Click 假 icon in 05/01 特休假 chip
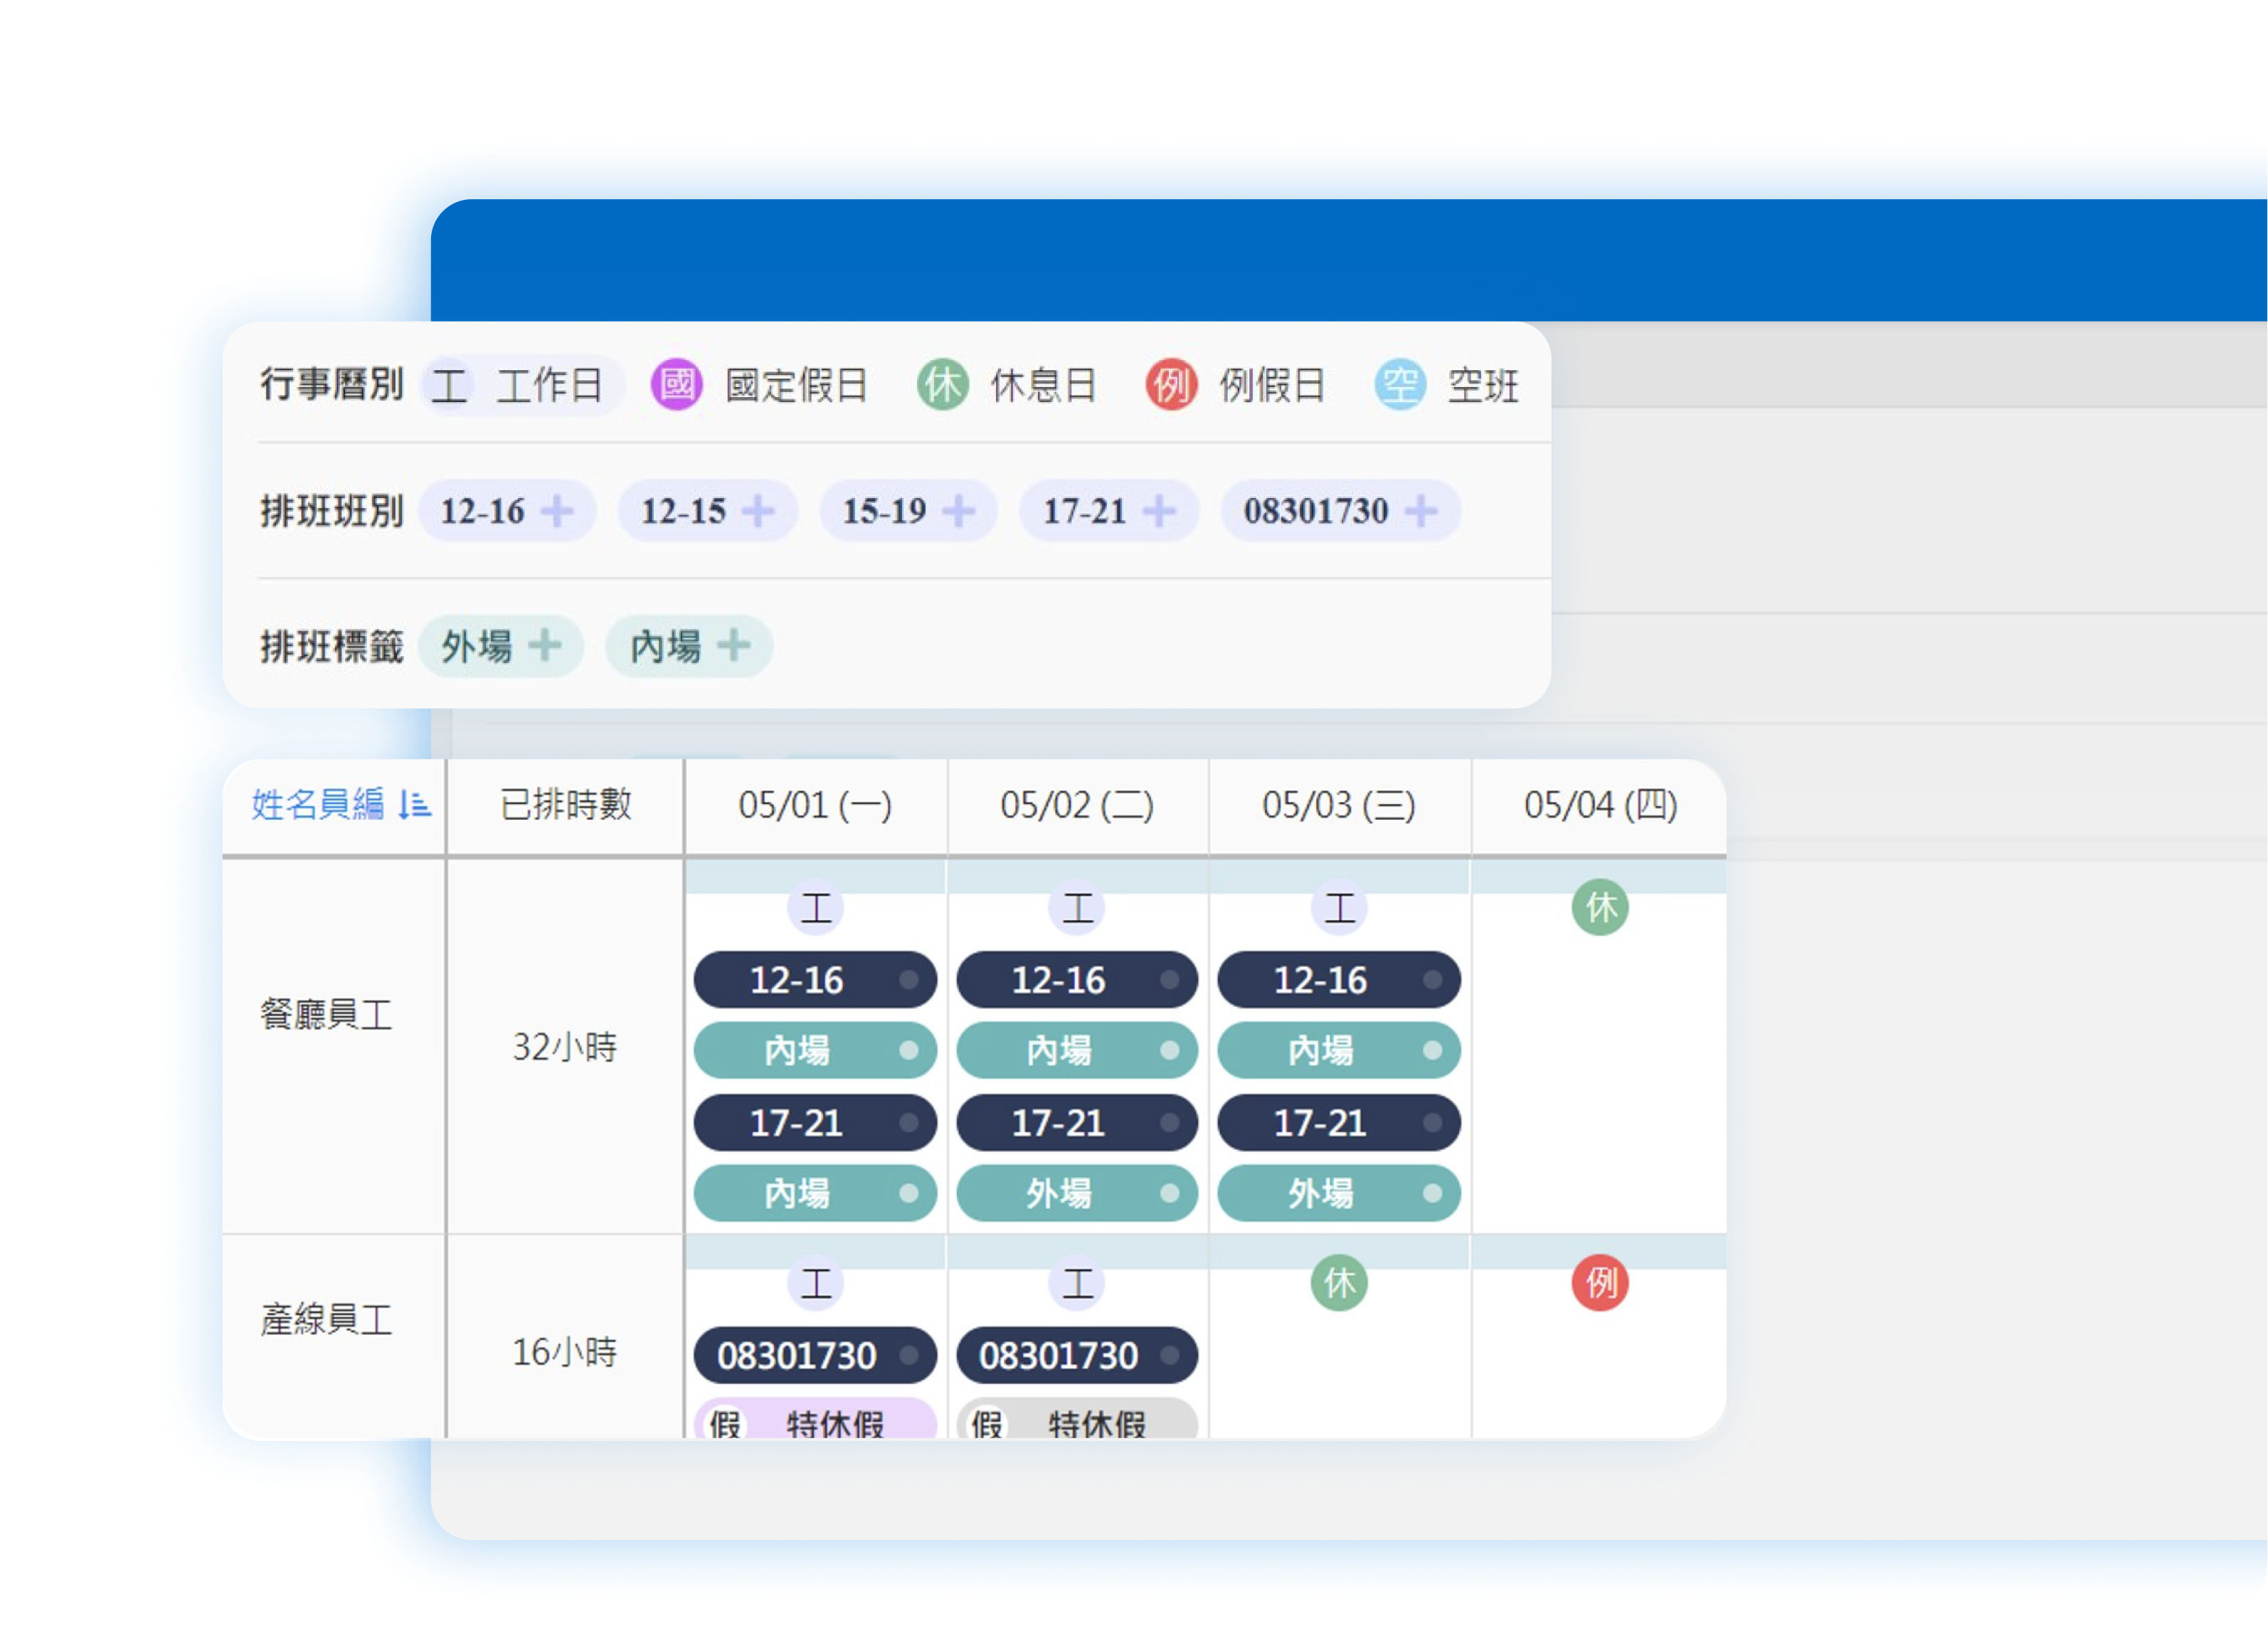This screenshot has height=1631, width=2268. 725,1423
